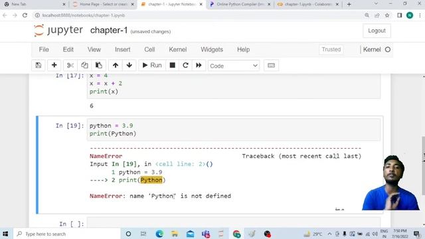
Task: Click the NameError message text in output
Action: 160,196
